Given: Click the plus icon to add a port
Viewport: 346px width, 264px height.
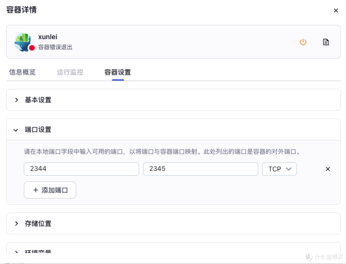Looking at the screenshot, I should point(36,190).
